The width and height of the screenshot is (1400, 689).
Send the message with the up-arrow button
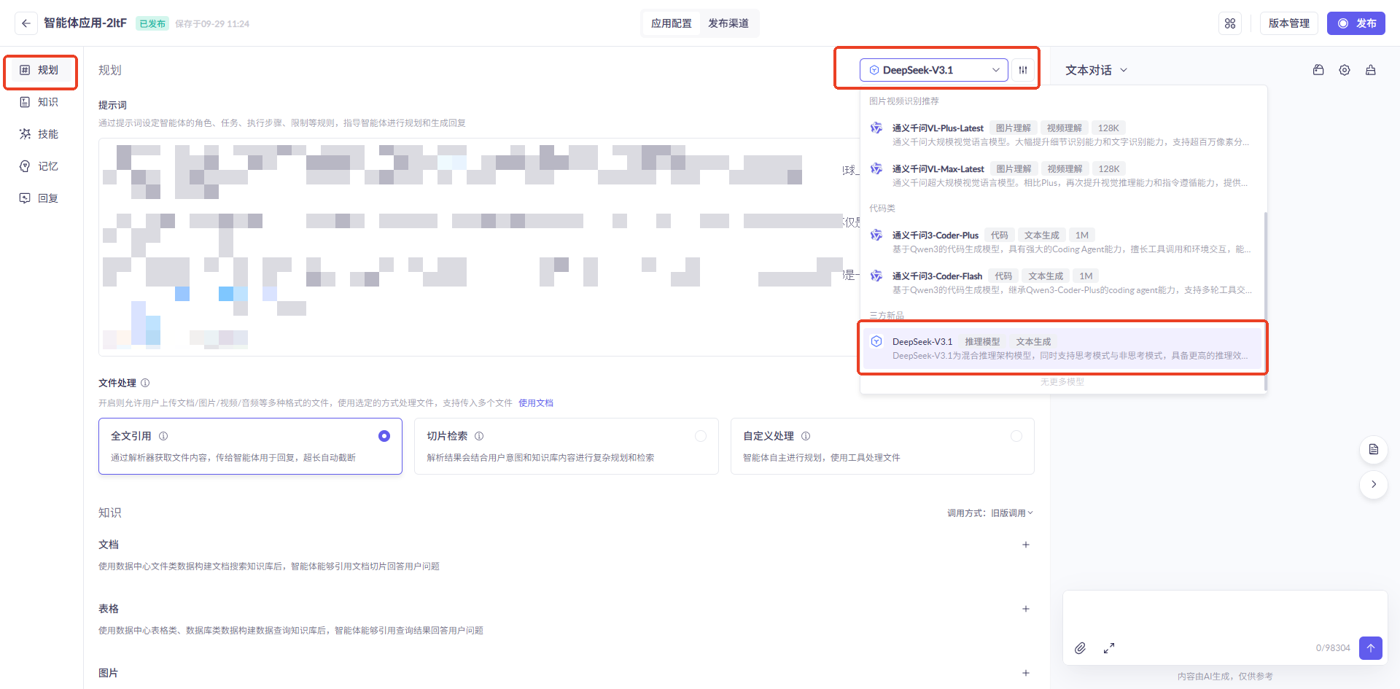coord(1371,647)
